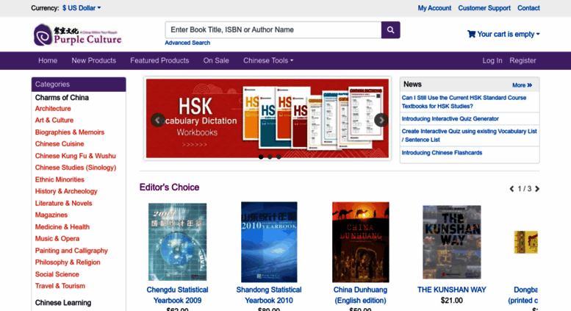Open the HSK Vocabulary Dictation Workbooks banner
571x311 pixels.
pos(267,118)
